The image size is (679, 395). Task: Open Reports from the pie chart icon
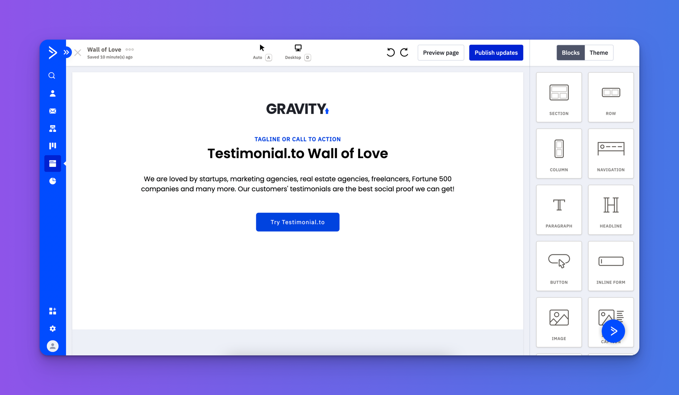[x=53, y=181]
